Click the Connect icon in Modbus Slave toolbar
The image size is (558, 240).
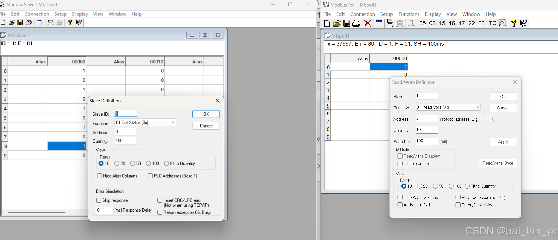[50, 22]
